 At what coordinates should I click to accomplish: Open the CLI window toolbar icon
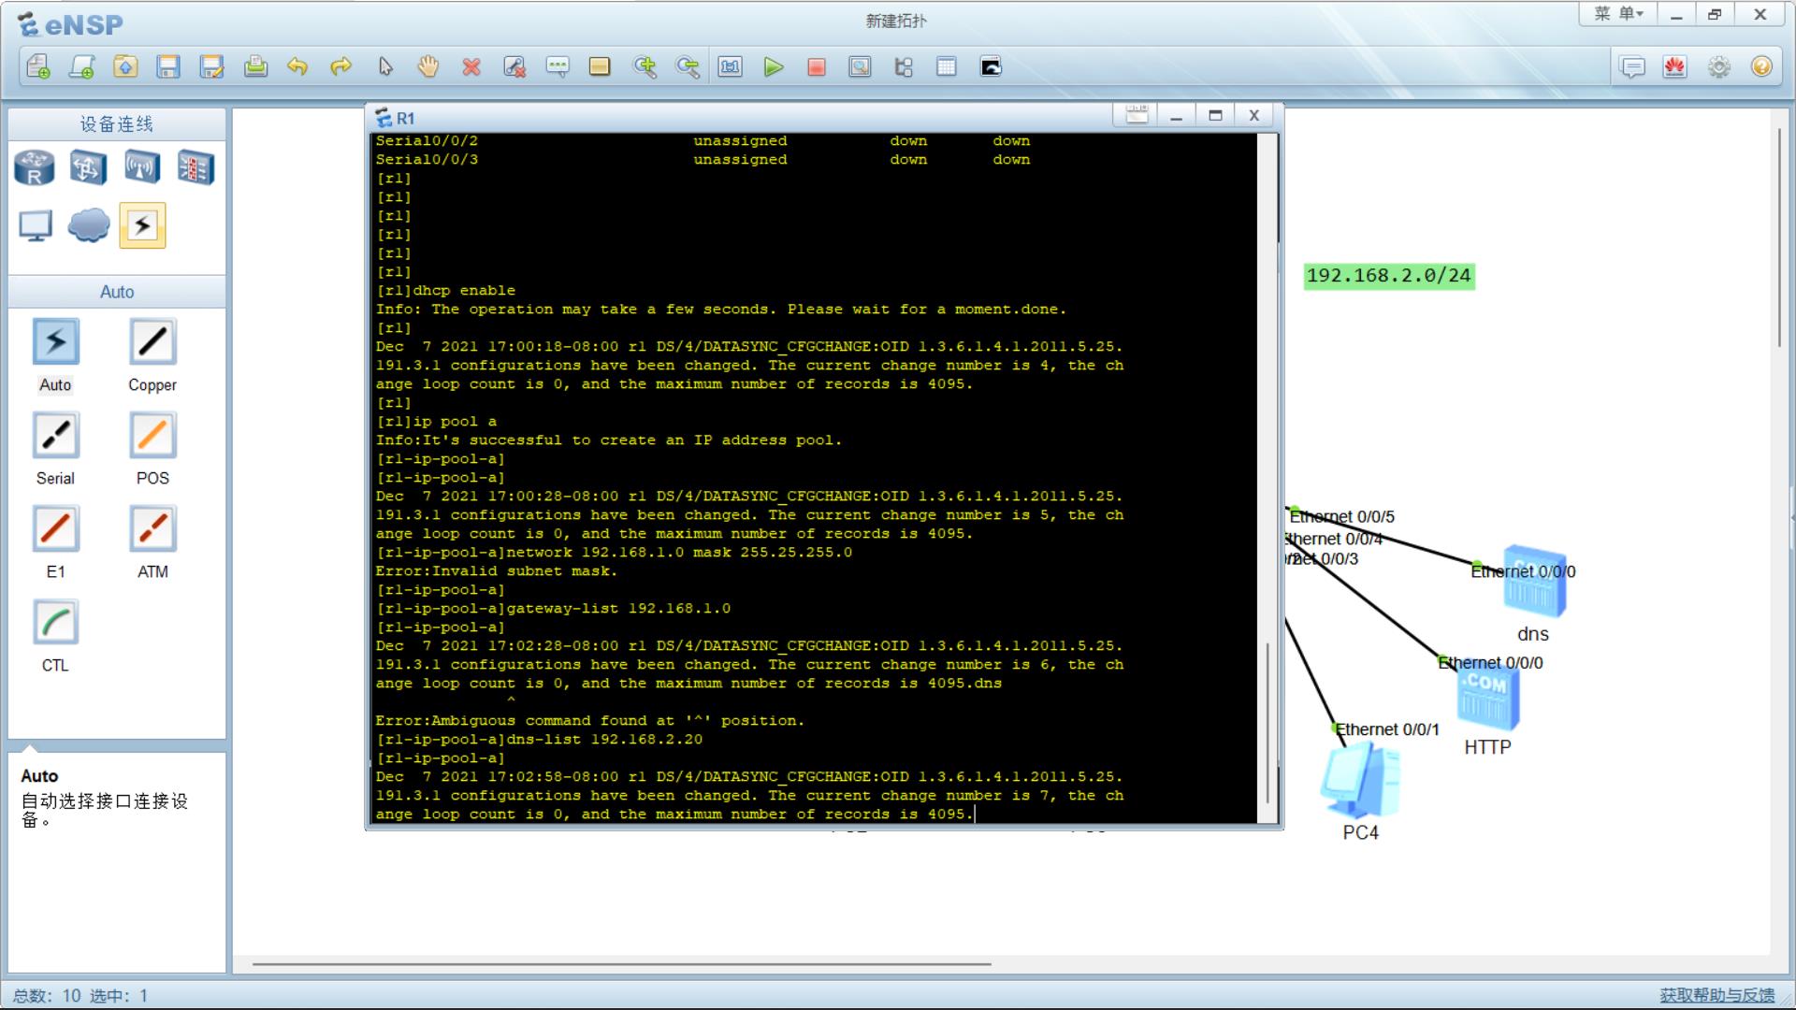[991, 66]
